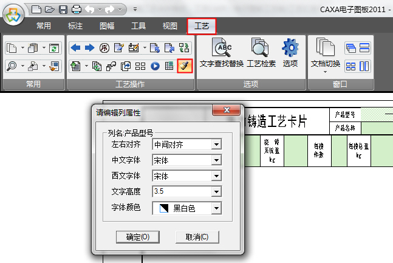Click the 铸造工艺卡片 title text

point(277,121)
